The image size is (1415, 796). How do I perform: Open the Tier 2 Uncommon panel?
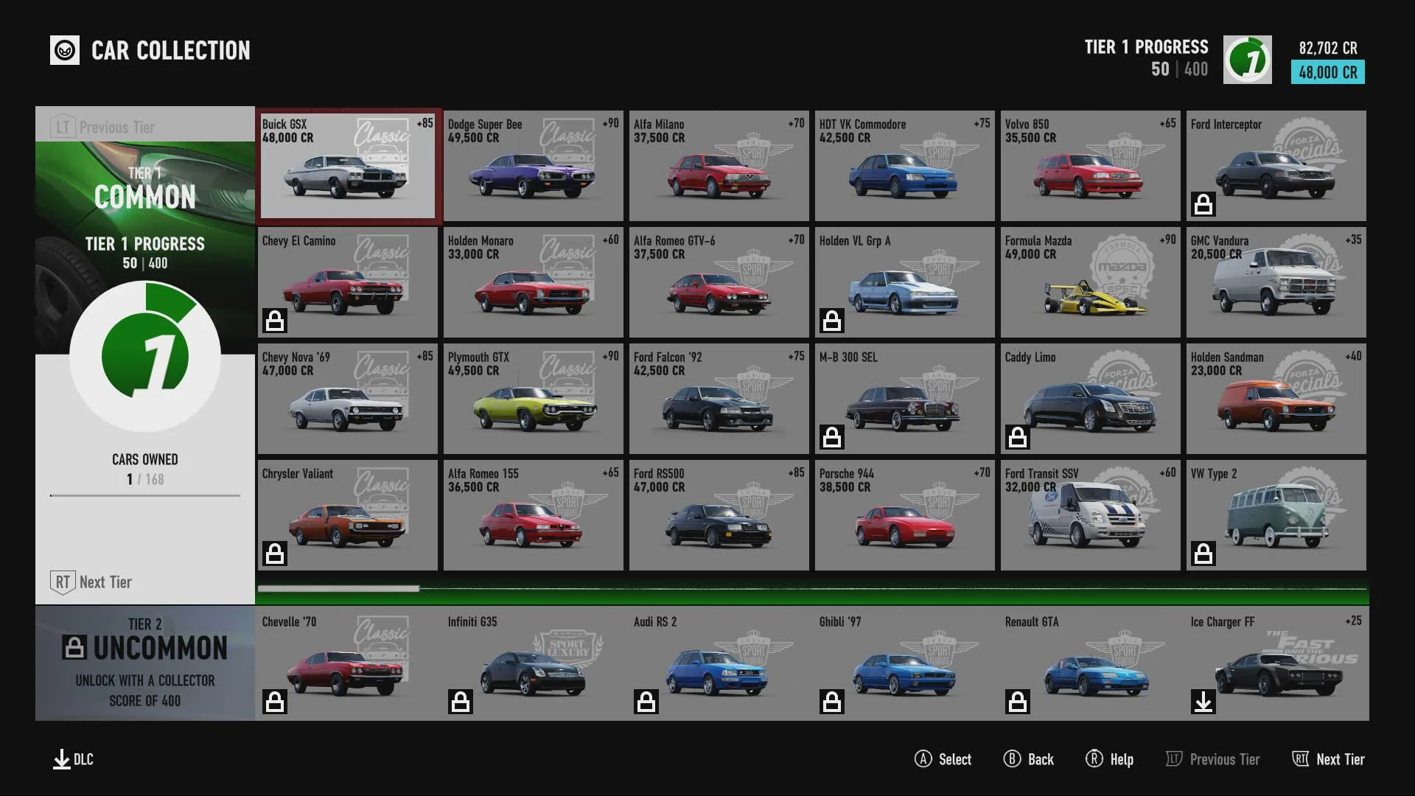tap(145, 663)
